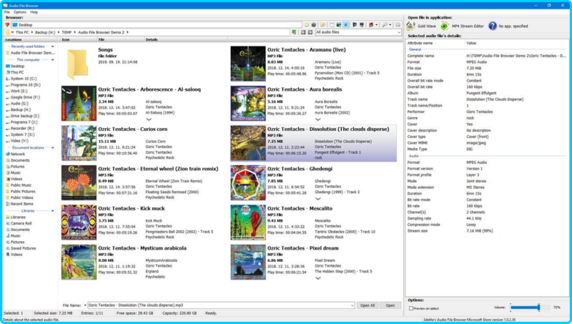Click the File Name input field

[221, 305]
